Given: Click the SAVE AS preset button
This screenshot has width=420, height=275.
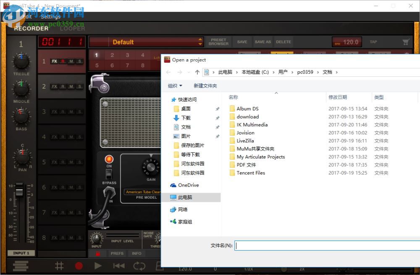Looking at the screenshot, I should (x=262, y=42).
